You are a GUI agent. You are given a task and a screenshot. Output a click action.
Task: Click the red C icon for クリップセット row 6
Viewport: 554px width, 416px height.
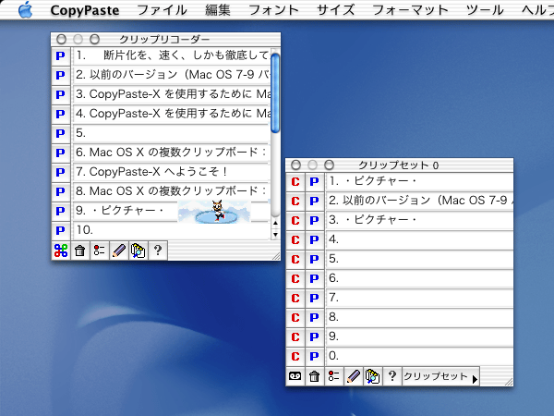[295, 279]
